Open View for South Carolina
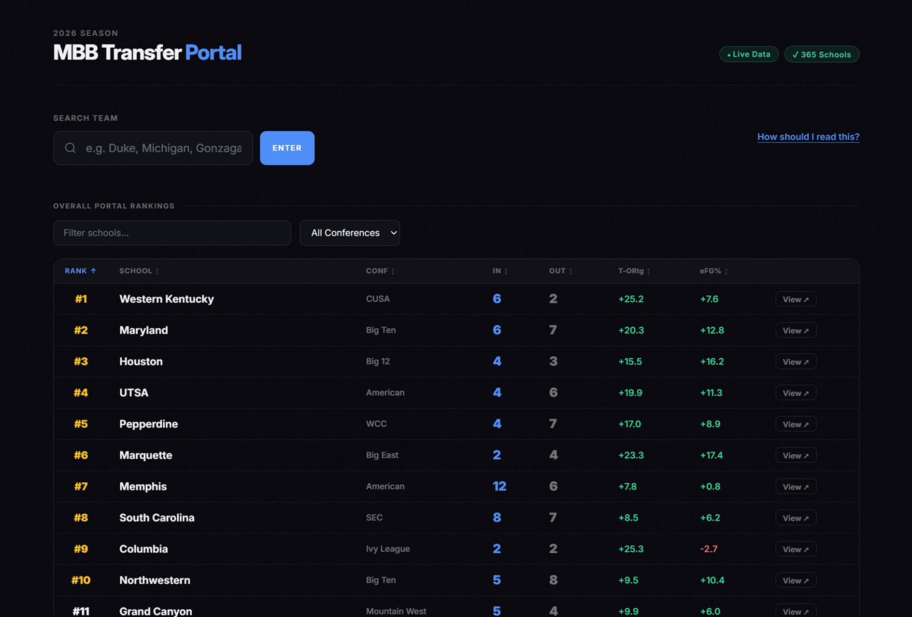 (x=796, y=518)
